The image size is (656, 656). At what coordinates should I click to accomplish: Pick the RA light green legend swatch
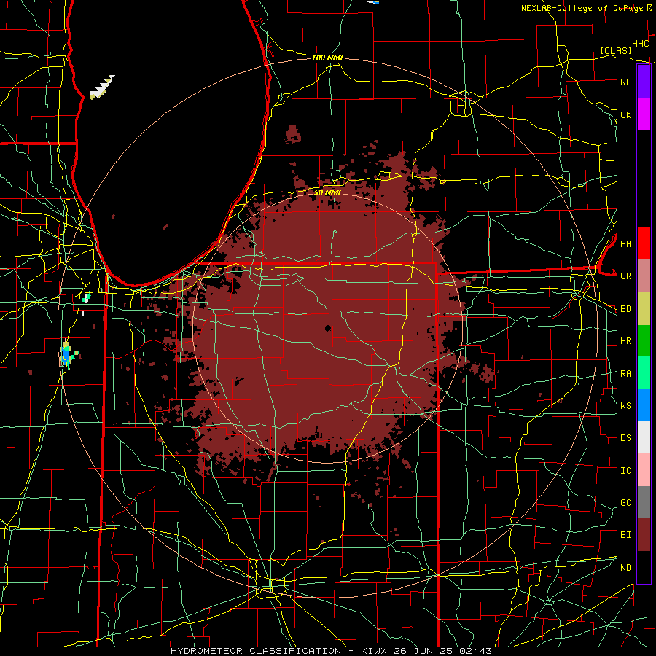pyautogui.click(x=644, y=373)
